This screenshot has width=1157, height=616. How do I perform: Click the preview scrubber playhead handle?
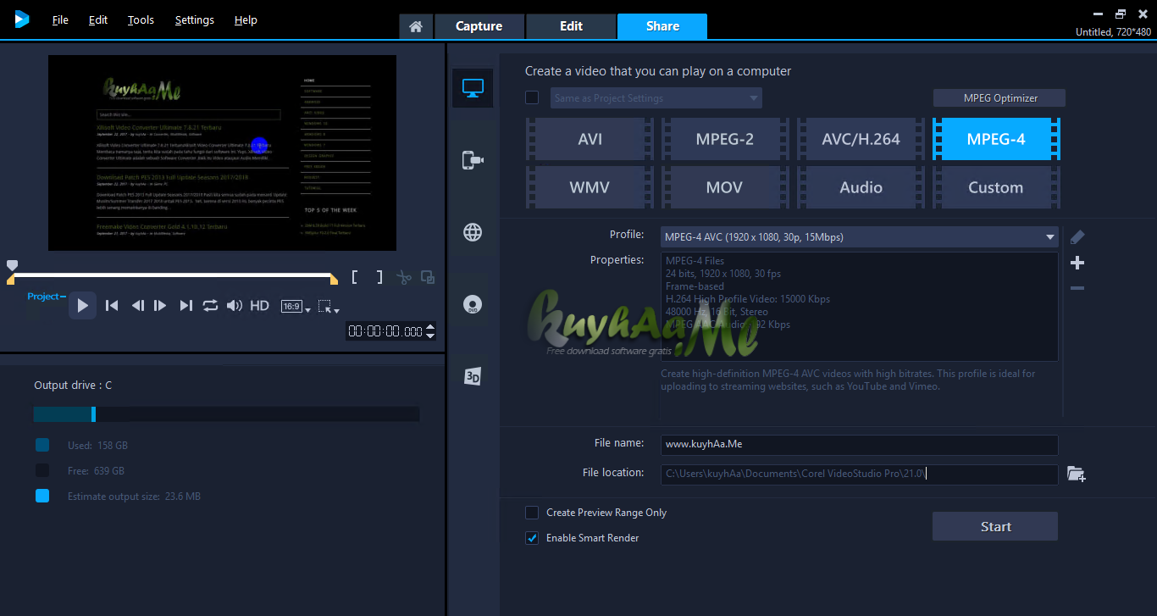click(12, 266)
